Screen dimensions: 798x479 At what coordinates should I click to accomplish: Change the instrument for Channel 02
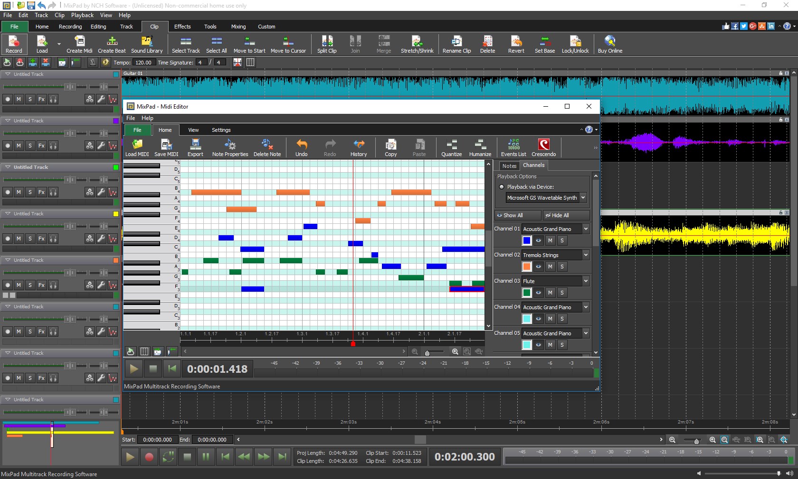(x=586, y=255)
